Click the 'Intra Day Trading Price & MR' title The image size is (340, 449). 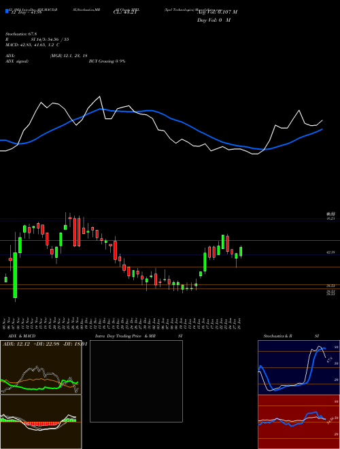point(125,336)
